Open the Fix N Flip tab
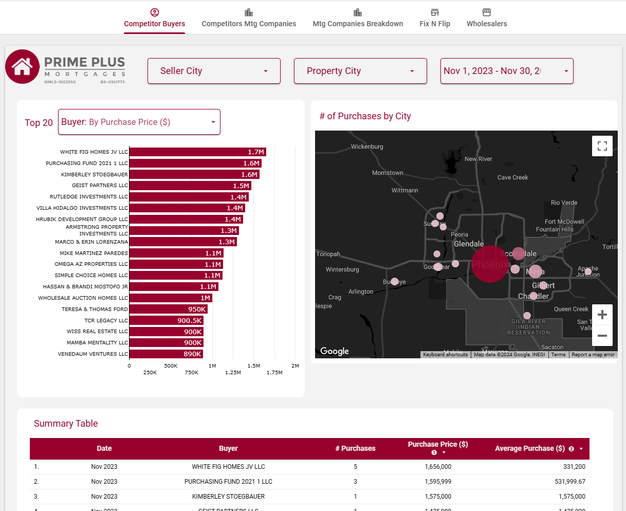The width and height of the screenshot is (626, 511). (435, 18)
